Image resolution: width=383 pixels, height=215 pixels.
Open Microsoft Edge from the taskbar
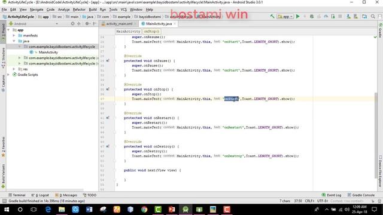point(48,210)
